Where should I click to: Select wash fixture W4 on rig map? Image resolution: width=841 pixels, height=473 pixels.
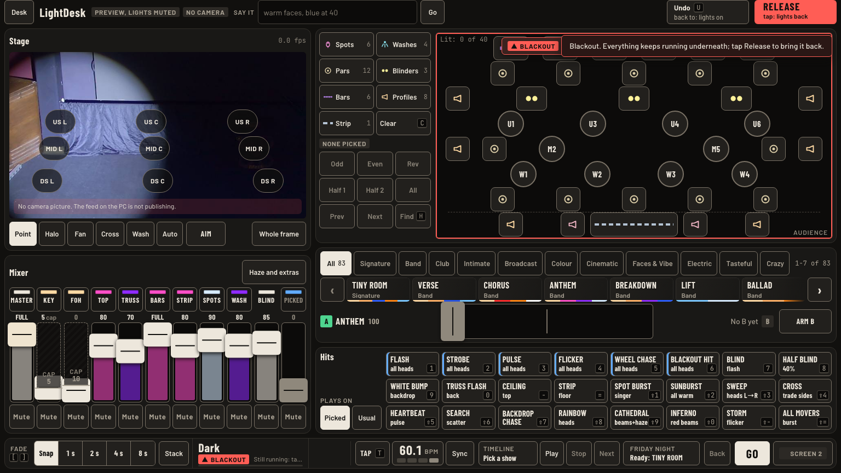click(745, 175)
